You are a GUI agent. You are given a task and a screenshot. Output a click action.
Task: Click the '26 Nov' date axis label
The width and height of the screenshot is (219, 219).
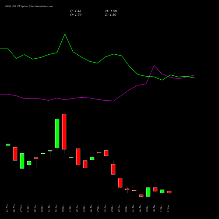(x=14, y=208)
